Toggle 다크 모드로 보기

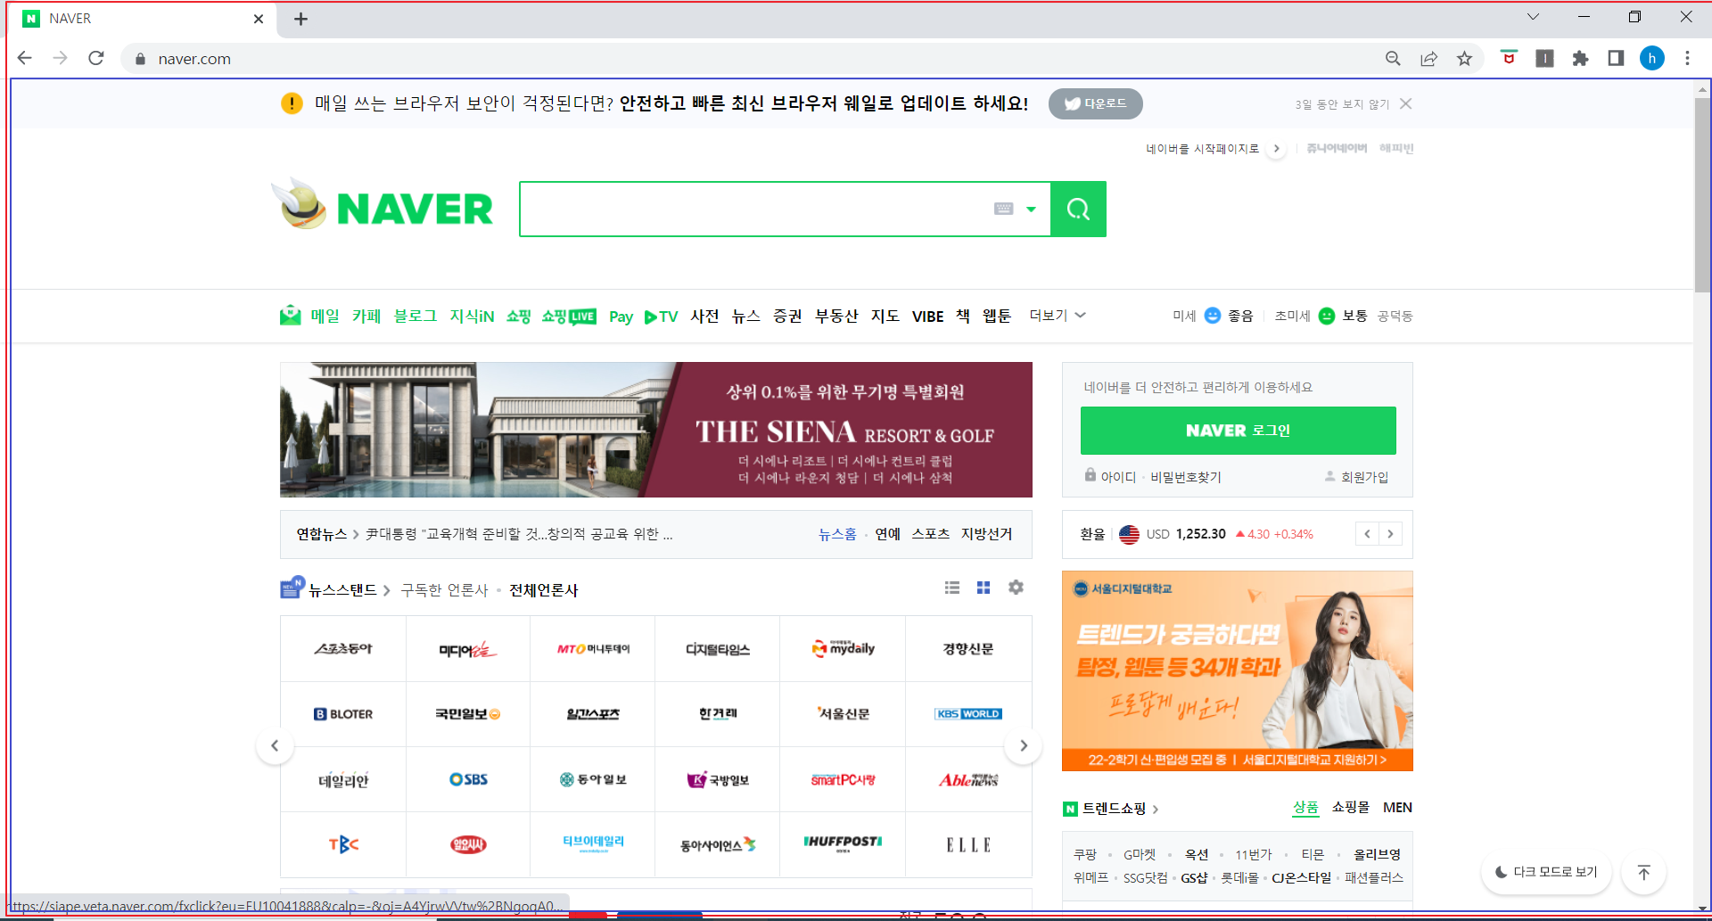point(1546,872)
